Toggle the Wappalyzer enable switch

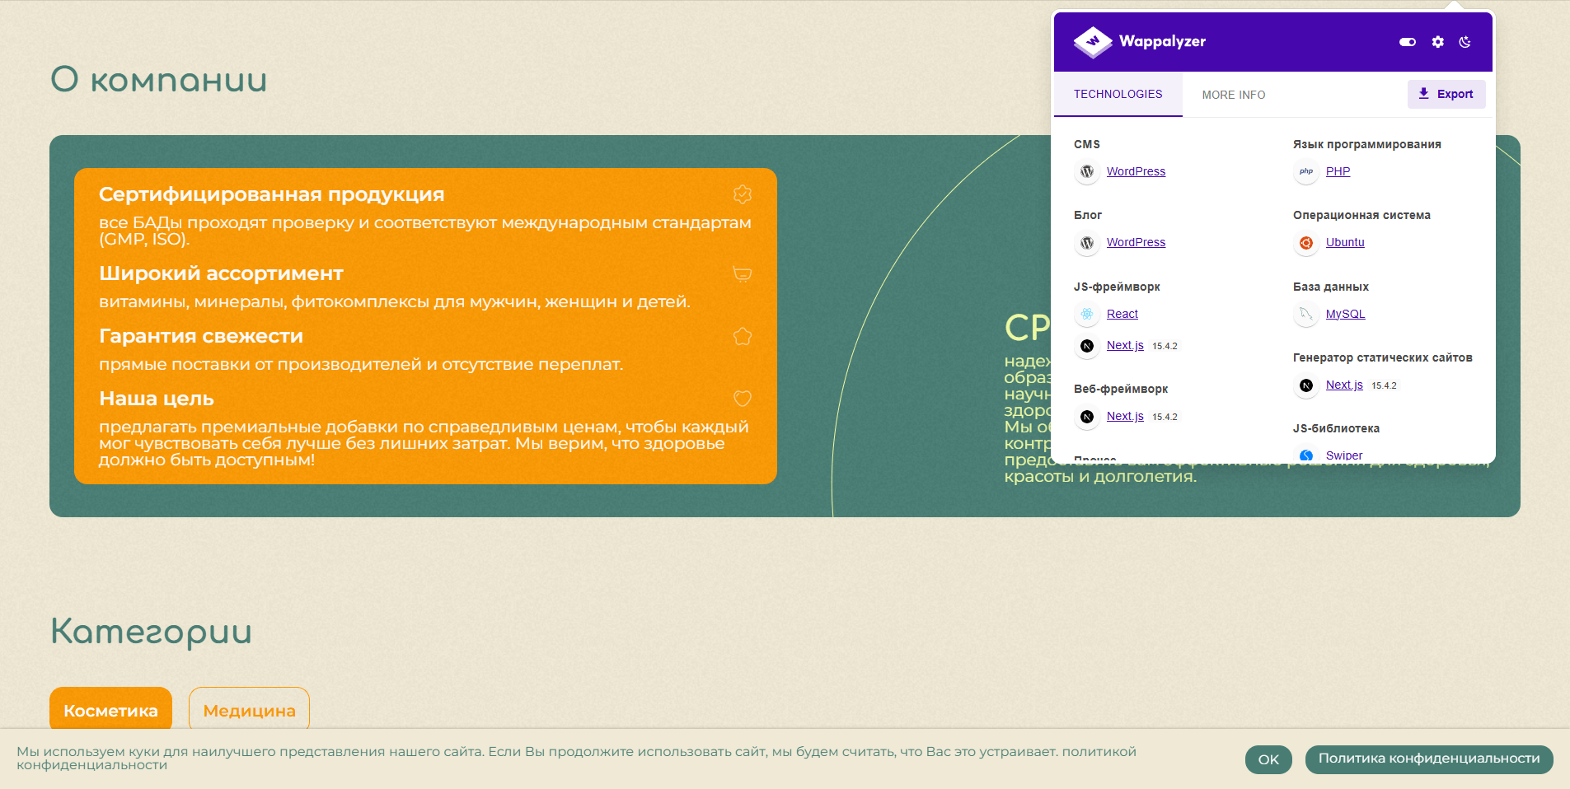[x=1408, y=42]
